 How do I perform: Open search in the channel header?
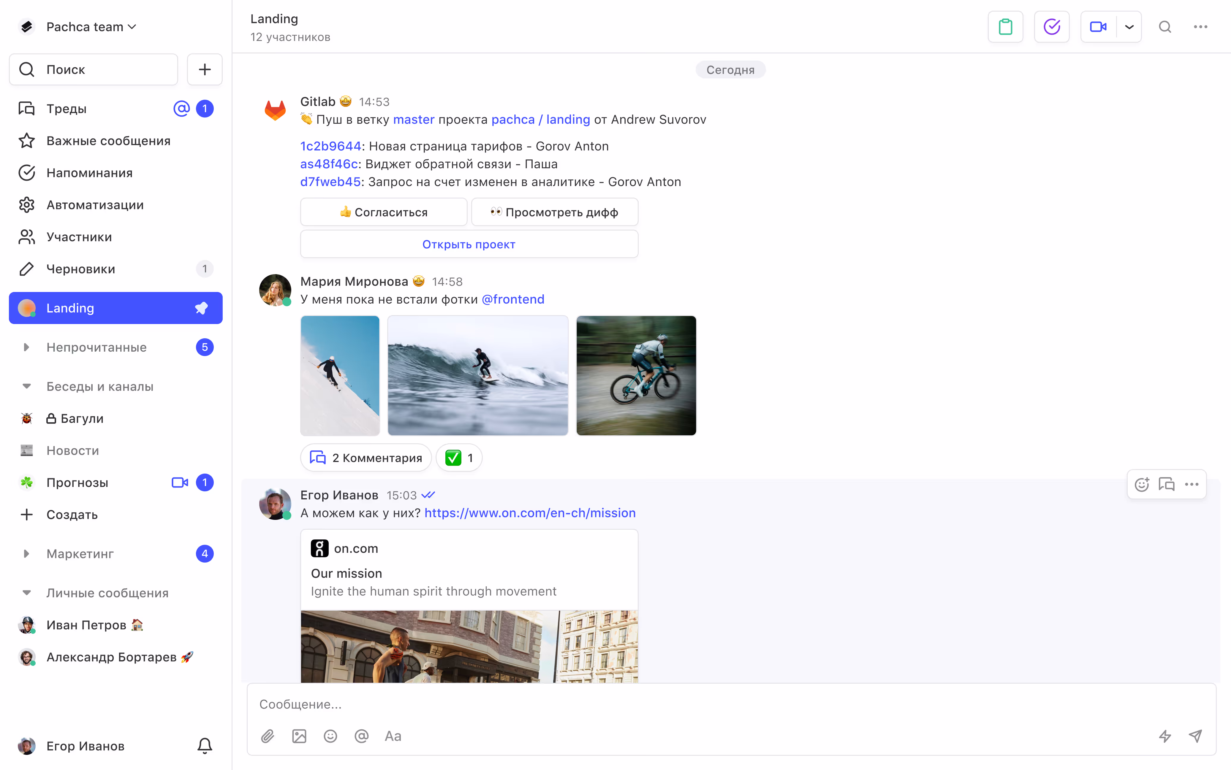click(x=1165, y=26)
